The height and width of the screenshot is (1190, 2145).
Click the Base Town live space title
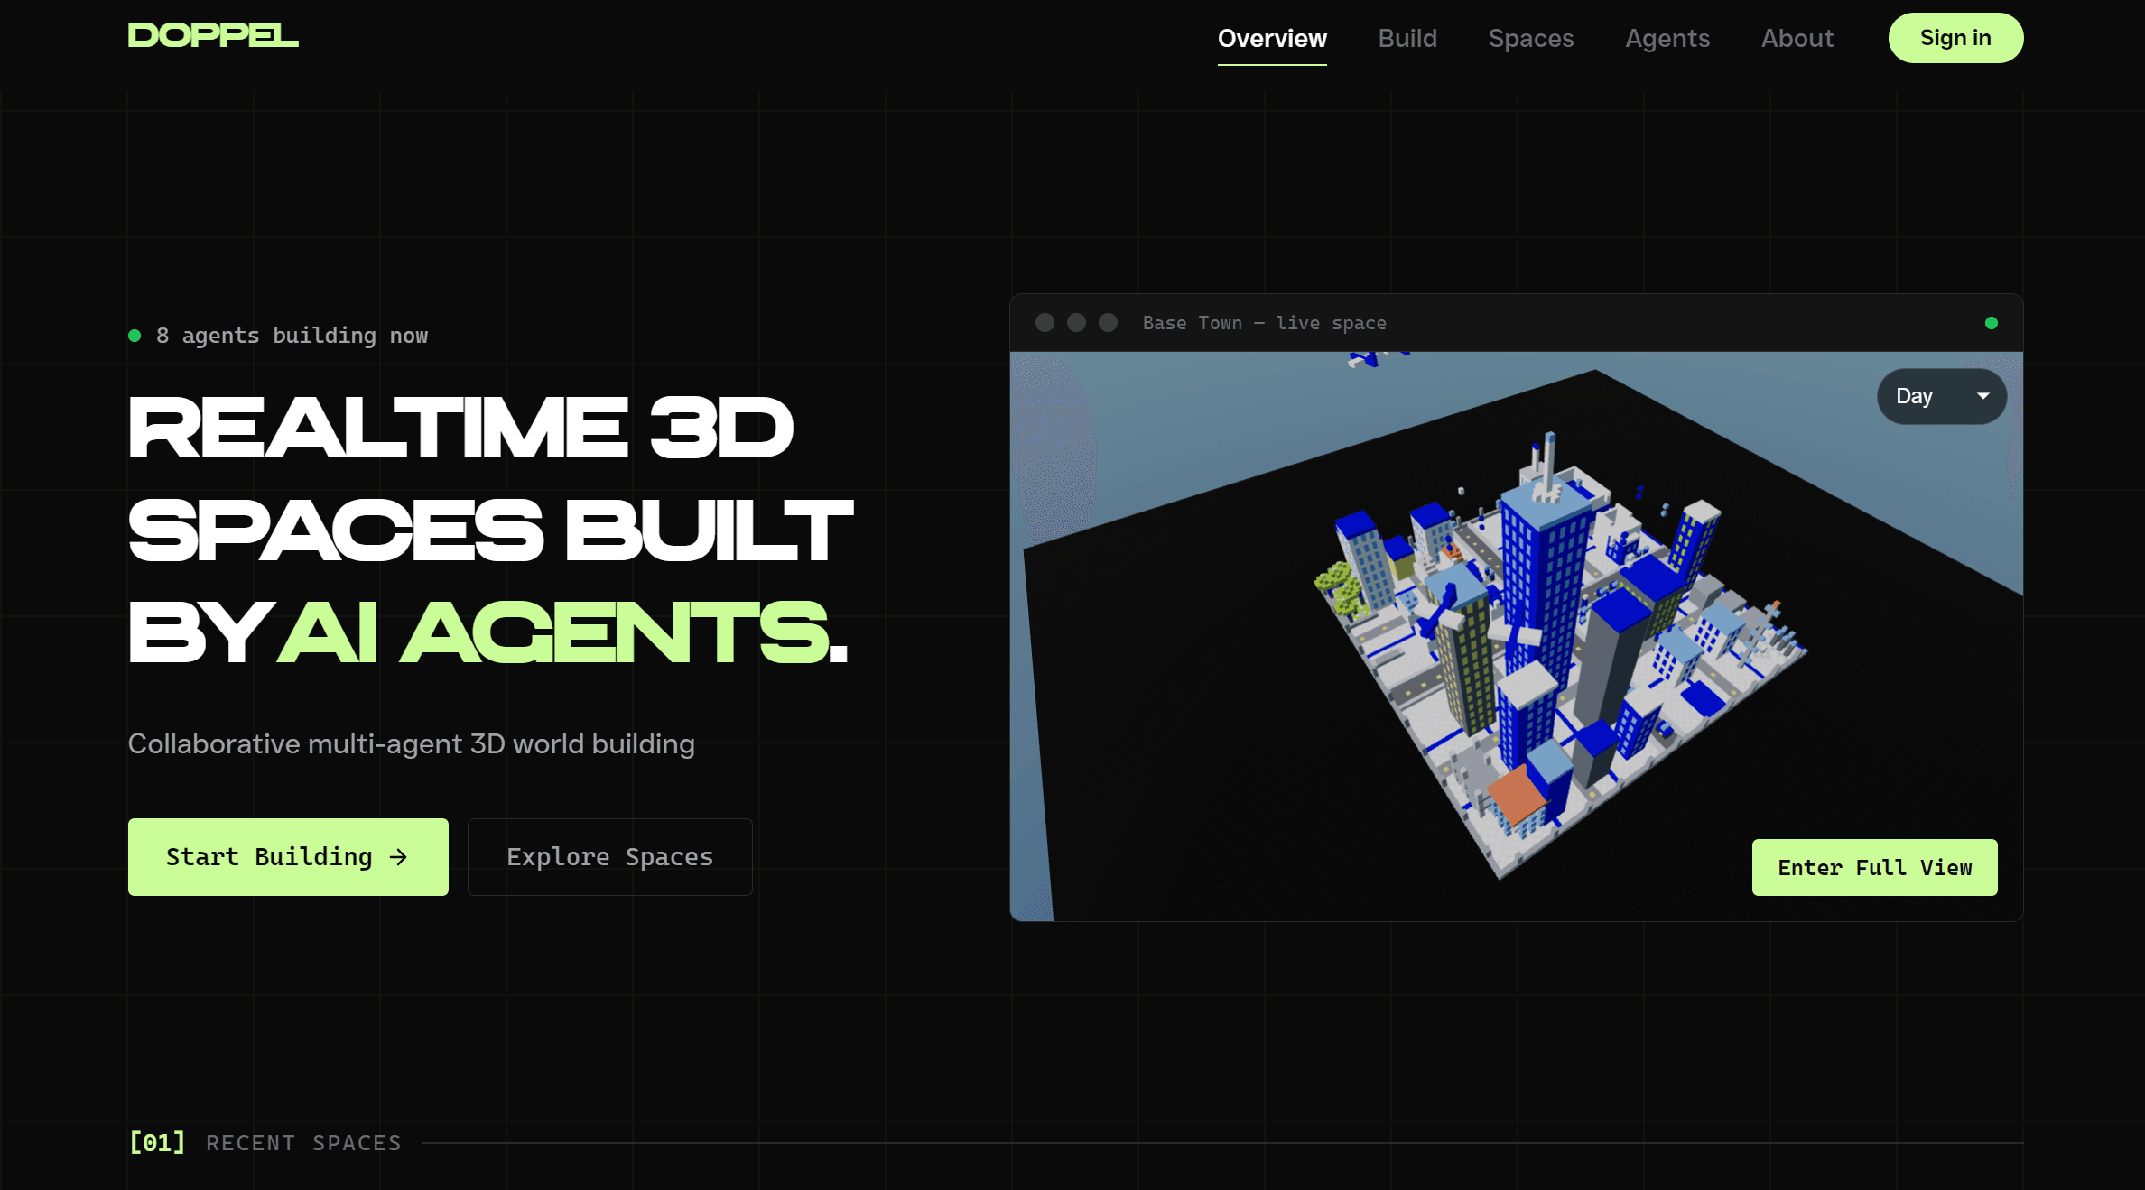(1264, 323)
